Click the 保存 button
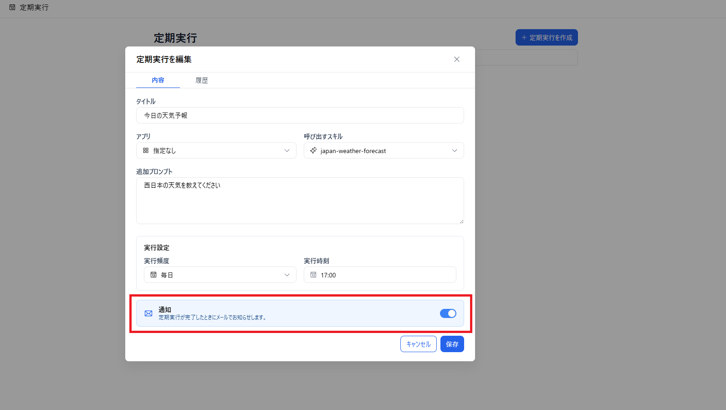The width and height of the screenshot is (726, 410). 452,344
